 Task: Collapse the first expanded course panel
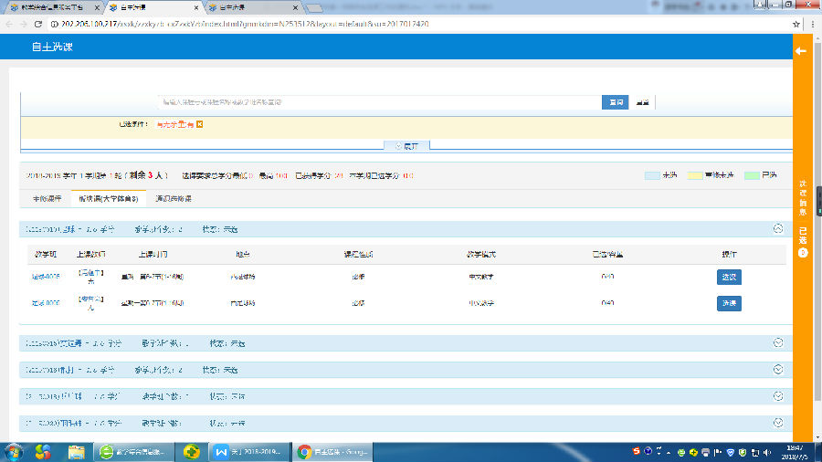[778, 229]
